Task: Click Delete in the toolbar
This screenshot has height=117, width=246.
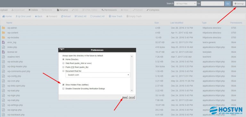Action: 33,10
